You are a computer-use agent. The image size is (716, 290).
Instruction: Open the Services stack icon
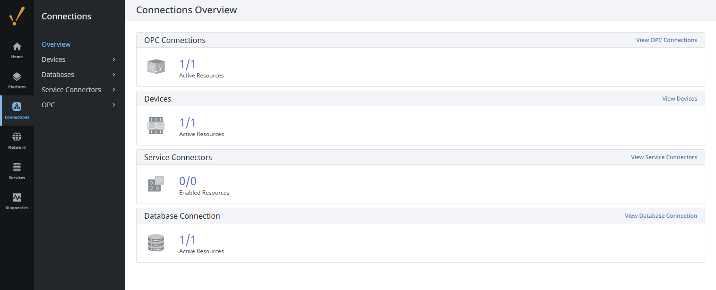17,168
